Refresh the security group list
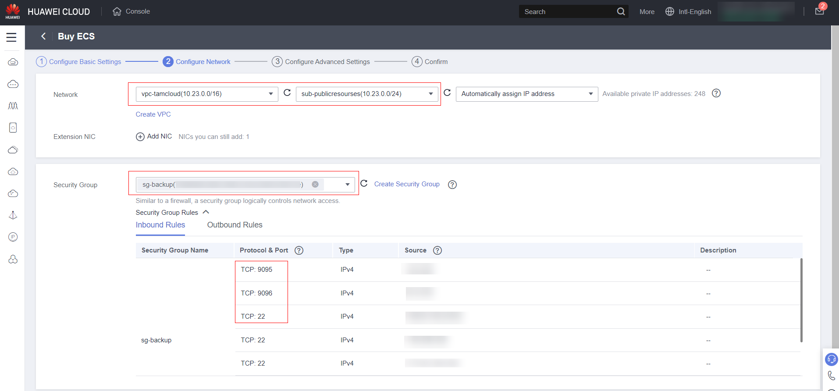The width and height of the screenshot is (839, 391). point(364,184)
